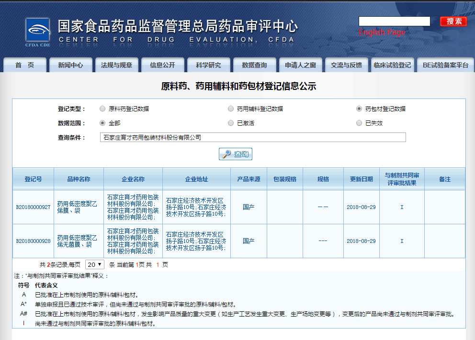Switch to 法规与规章 tab
This screenshot has height=340, width=475.
116,65
